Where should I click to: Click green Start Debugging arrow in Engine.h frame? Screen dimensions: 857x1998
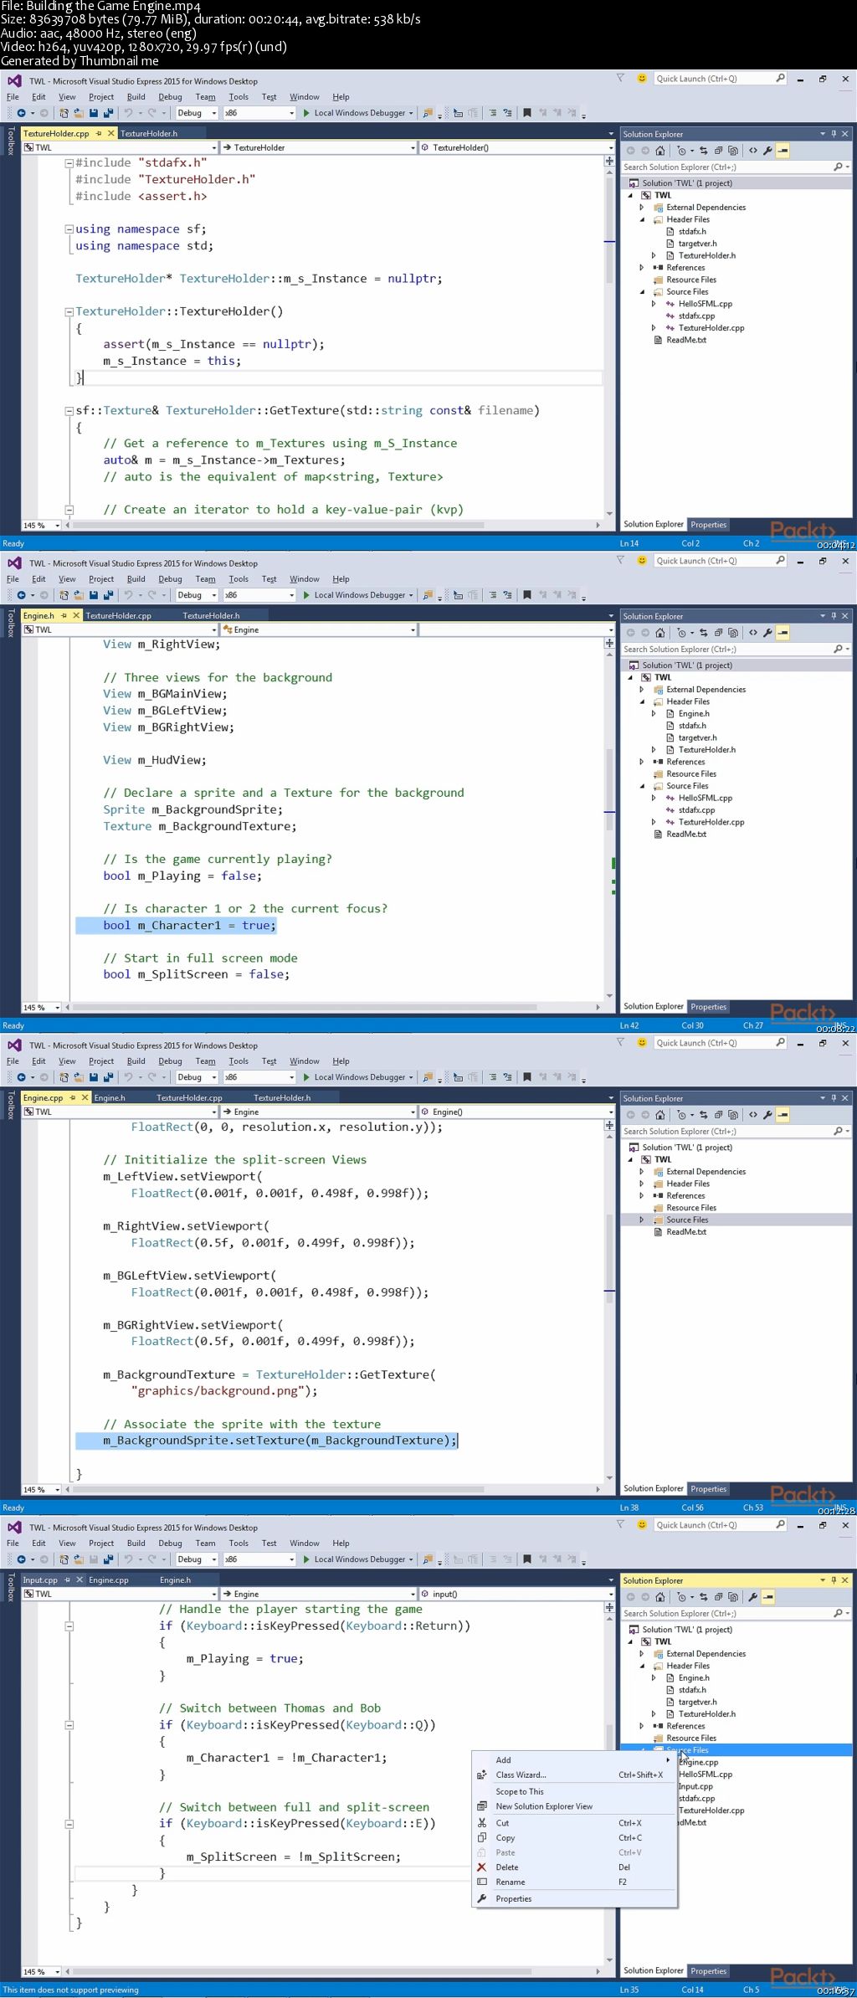pos(306,595)
